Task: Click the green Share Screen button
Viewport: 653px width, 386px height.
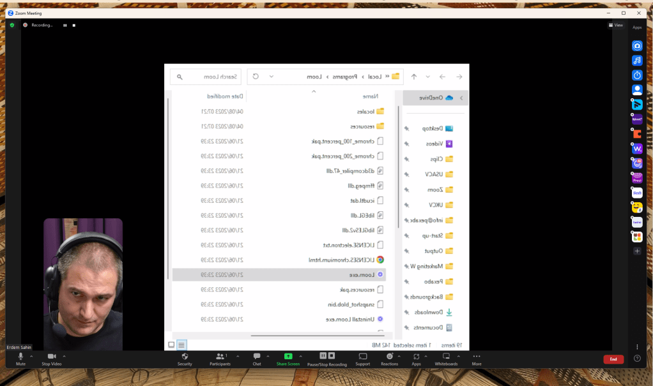Action: (288, 359)
